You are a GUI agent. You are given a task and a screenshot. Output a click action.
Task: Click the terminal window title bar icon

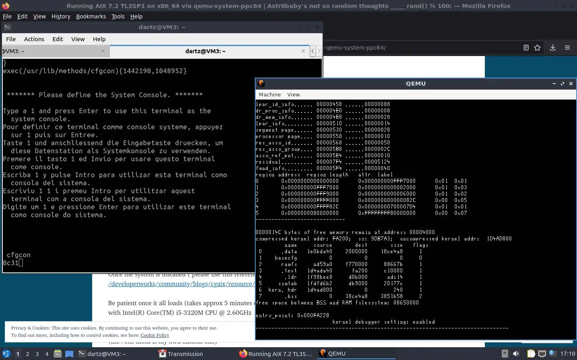coord(7,27)
